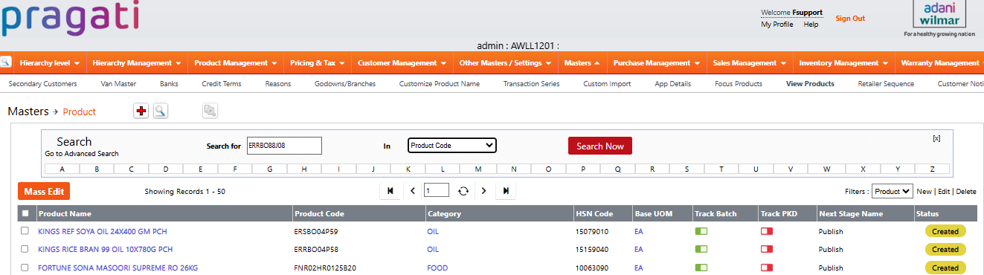The image size is (984, 275).
Task: Open the Product Code search-in dropdown
Action: [452, 146]
